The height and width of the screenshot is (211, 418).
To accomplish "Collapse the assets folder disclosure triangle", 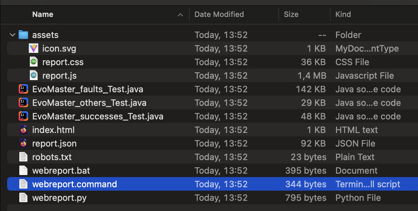I will 13,35.
